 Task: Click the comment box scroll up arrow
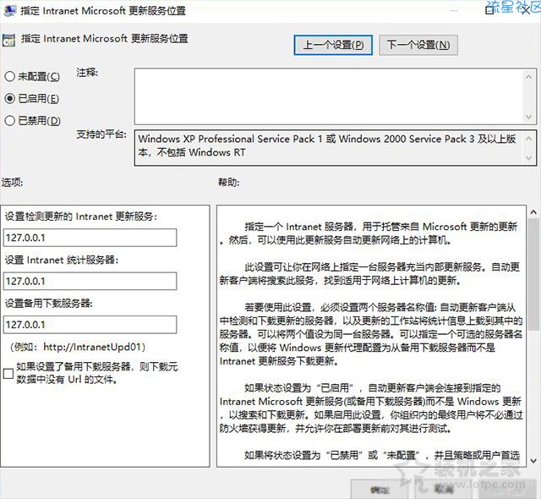click(x=528, y=77)
